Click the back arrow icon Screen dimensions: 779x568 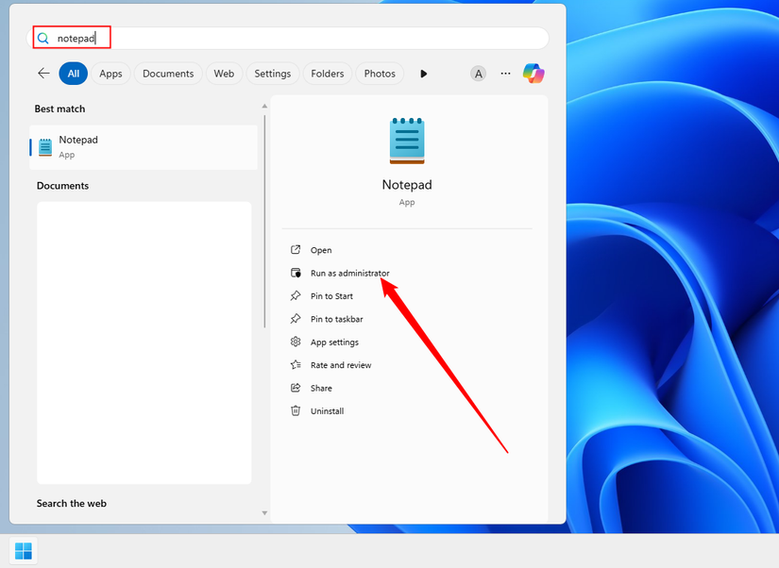(43, 74)
